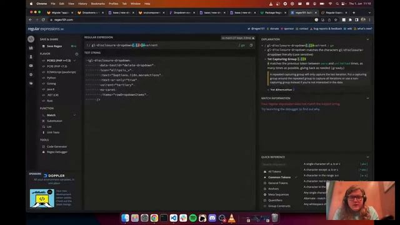
Task: Go back in Chrome
Action: [31, 19]
